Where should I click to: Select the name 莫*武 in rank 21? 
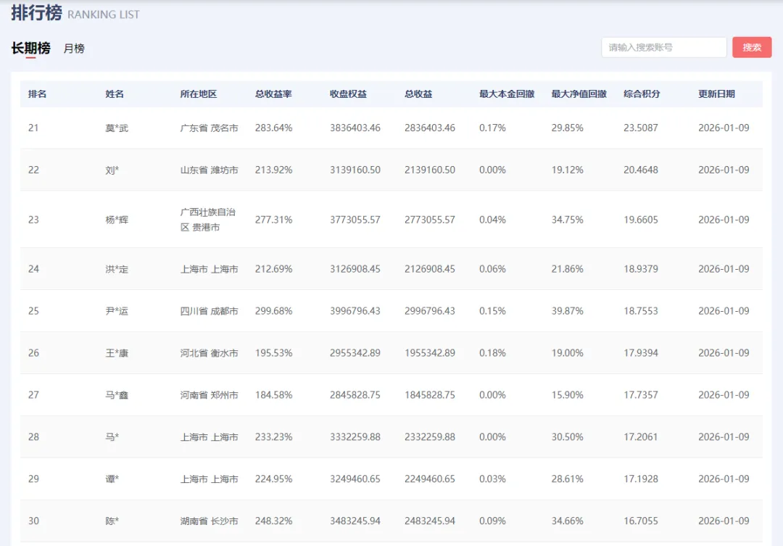(117, 128)
